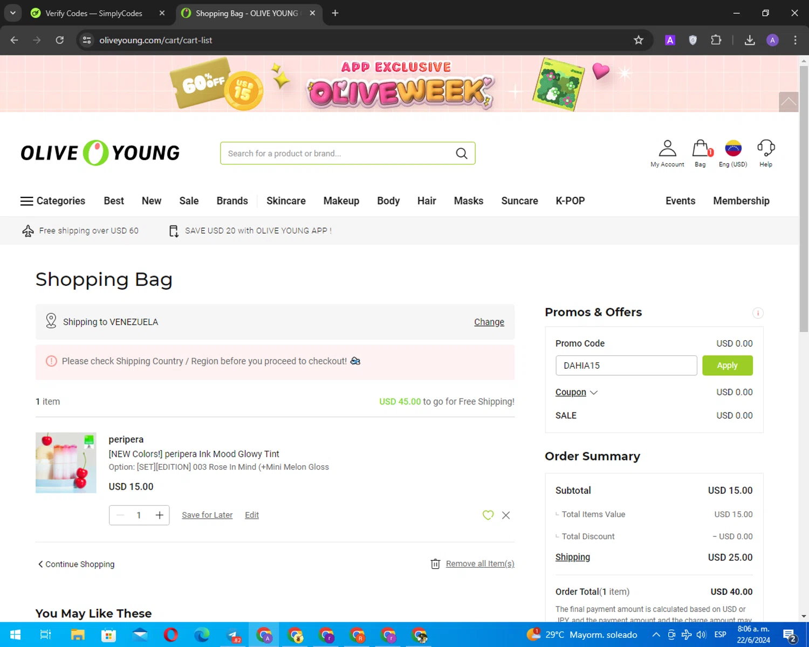809x647 pixels.
Task: Open the Help headset icon
Action: tap(766, 153)
